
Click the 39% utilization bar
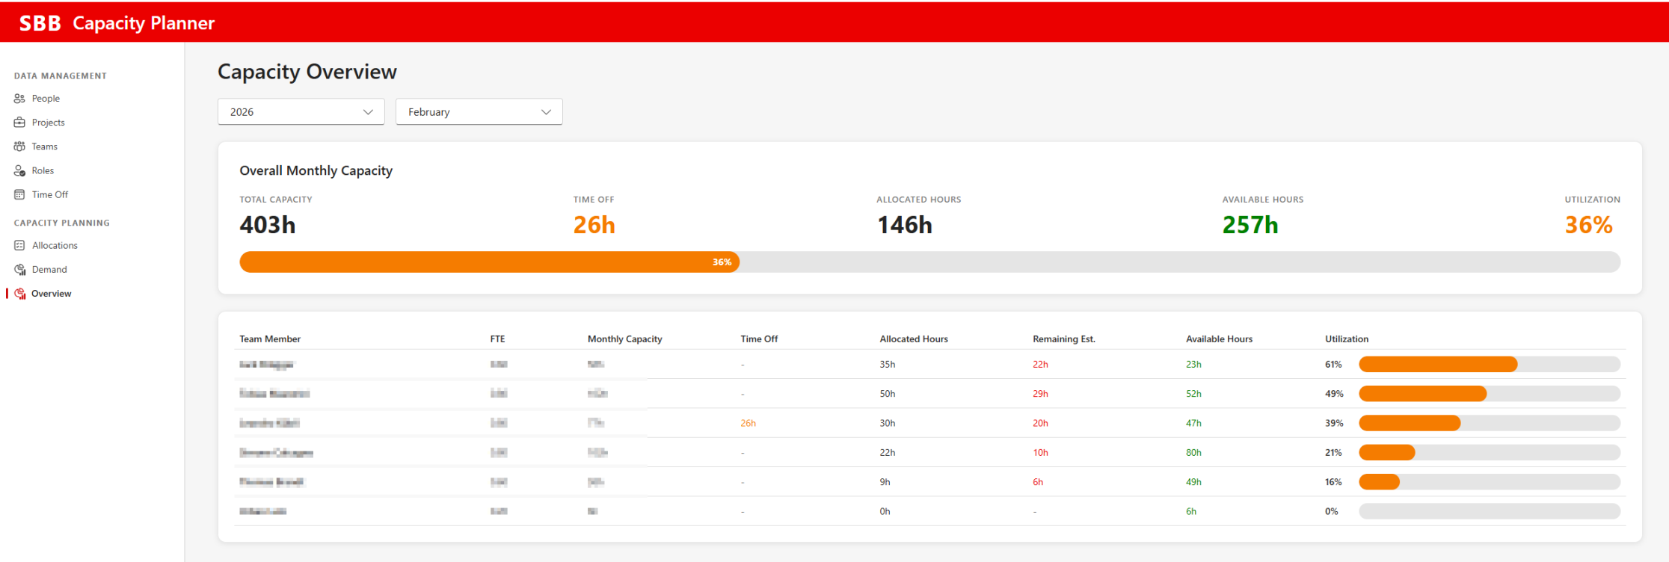tap(1490, 423)
